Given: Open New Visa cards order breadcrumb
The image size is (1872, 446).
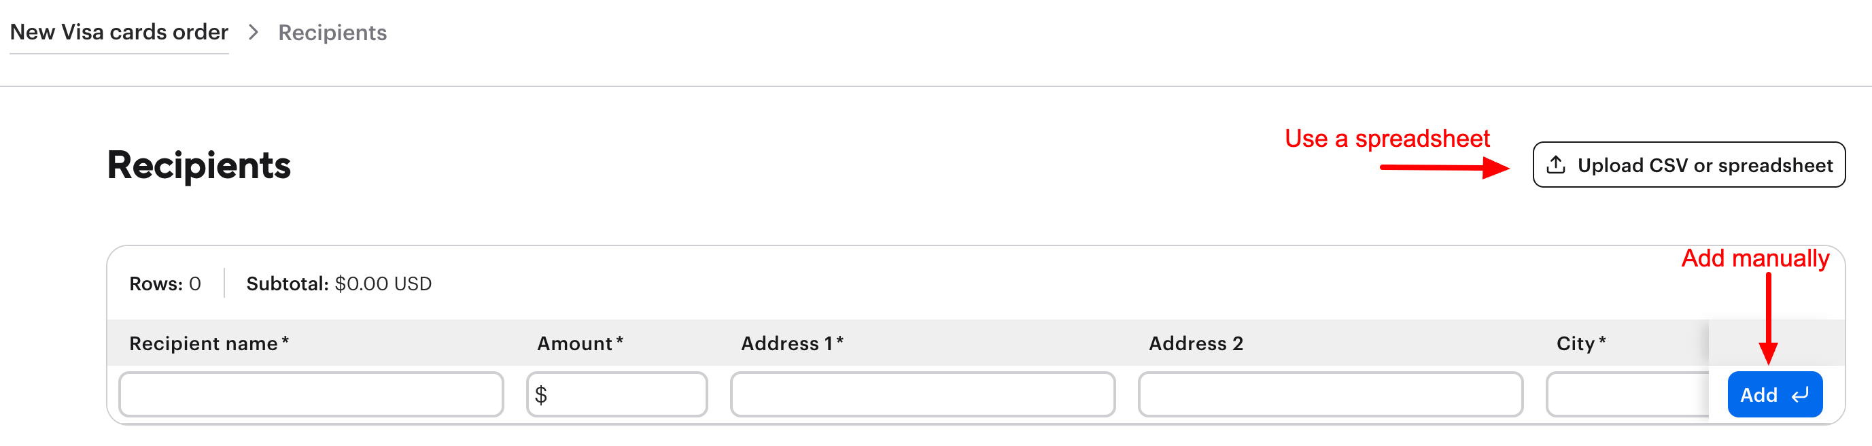Looking at the screenshot, I should (119, 33).
